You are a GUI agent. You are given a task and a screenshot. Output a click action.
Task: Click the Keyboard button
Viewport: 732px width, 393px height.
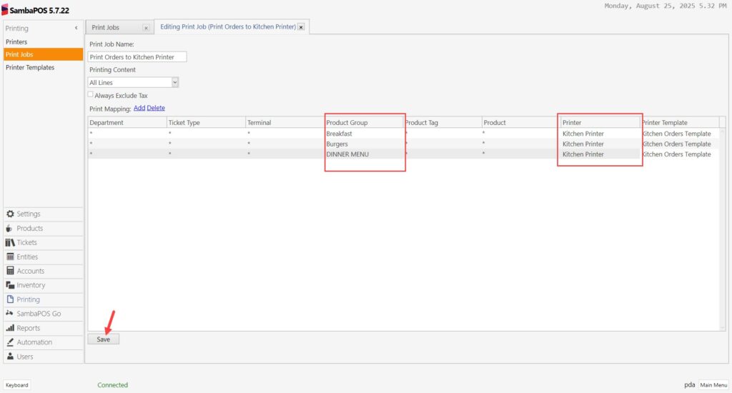tap(17, 385)
